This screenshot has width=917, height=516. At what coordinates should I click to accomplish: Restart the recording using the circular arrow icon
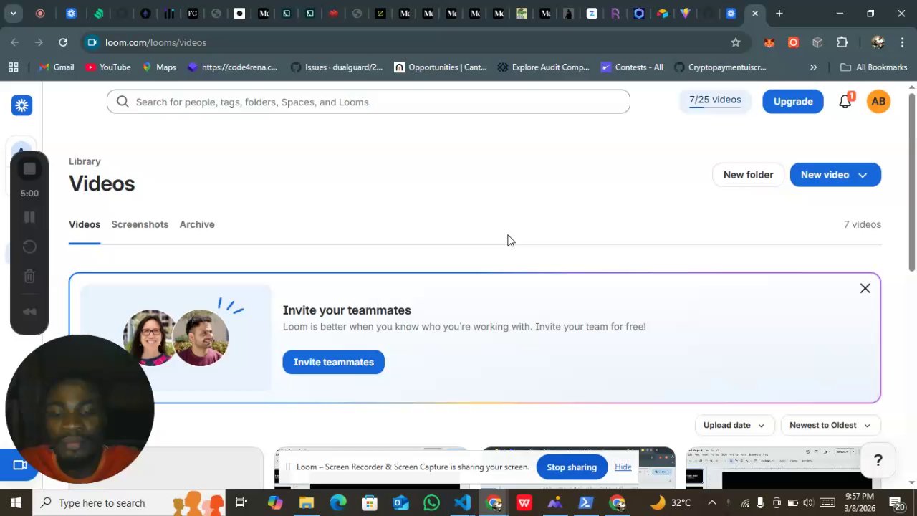(29, 247)
